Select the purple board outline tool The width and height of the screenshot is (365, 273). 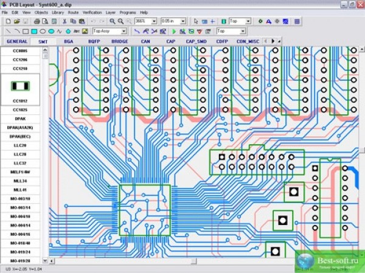tap(297, 21)
